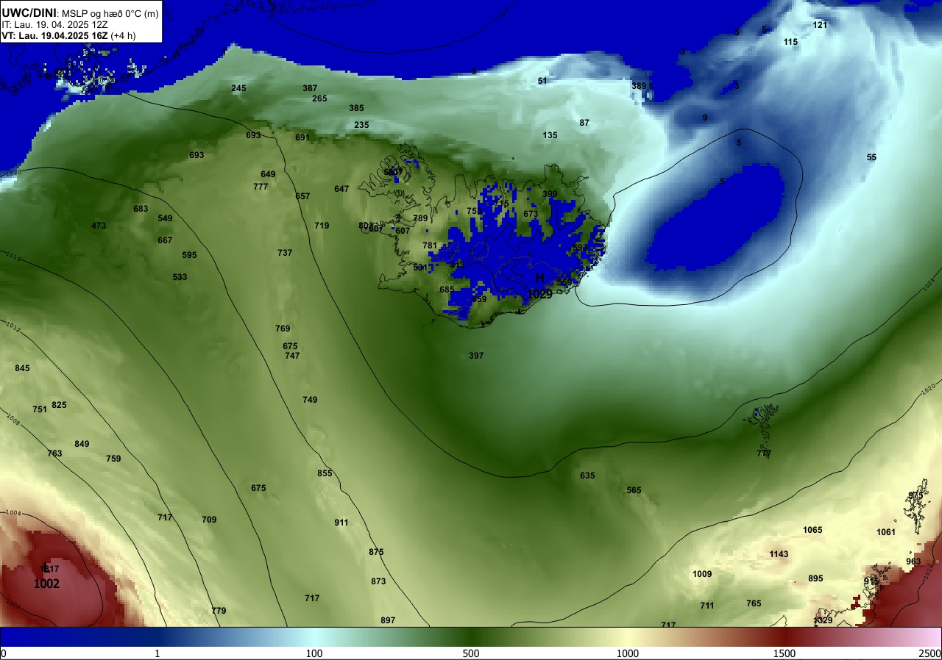Click the map value 387

pyautogui.click(x=310, y=88)
